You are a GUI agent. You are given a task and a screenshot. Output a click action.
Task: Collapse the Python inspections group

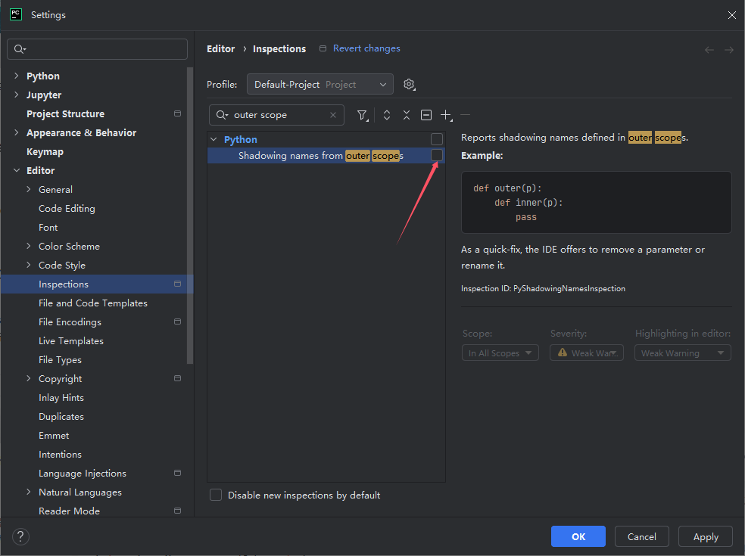214,139
